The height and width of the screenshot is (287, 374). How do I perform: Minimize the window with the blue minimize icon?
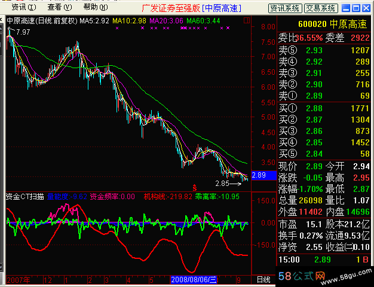click(x=346, y=8)
